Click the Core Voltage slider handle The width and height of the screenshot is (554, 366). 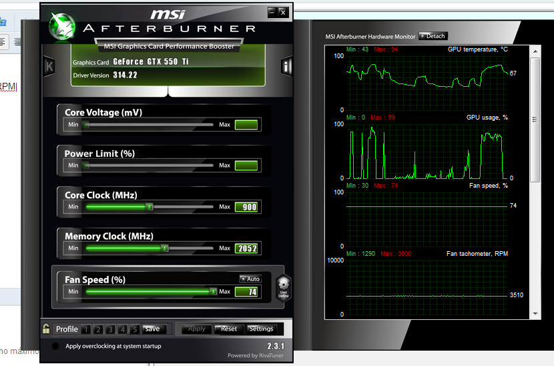point(86,124)
